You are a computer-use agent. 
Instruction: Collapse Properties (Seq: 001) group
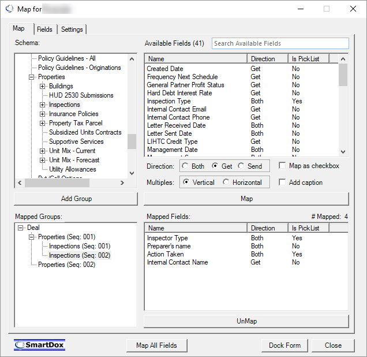pyautogui.click(x=31, y=237)
